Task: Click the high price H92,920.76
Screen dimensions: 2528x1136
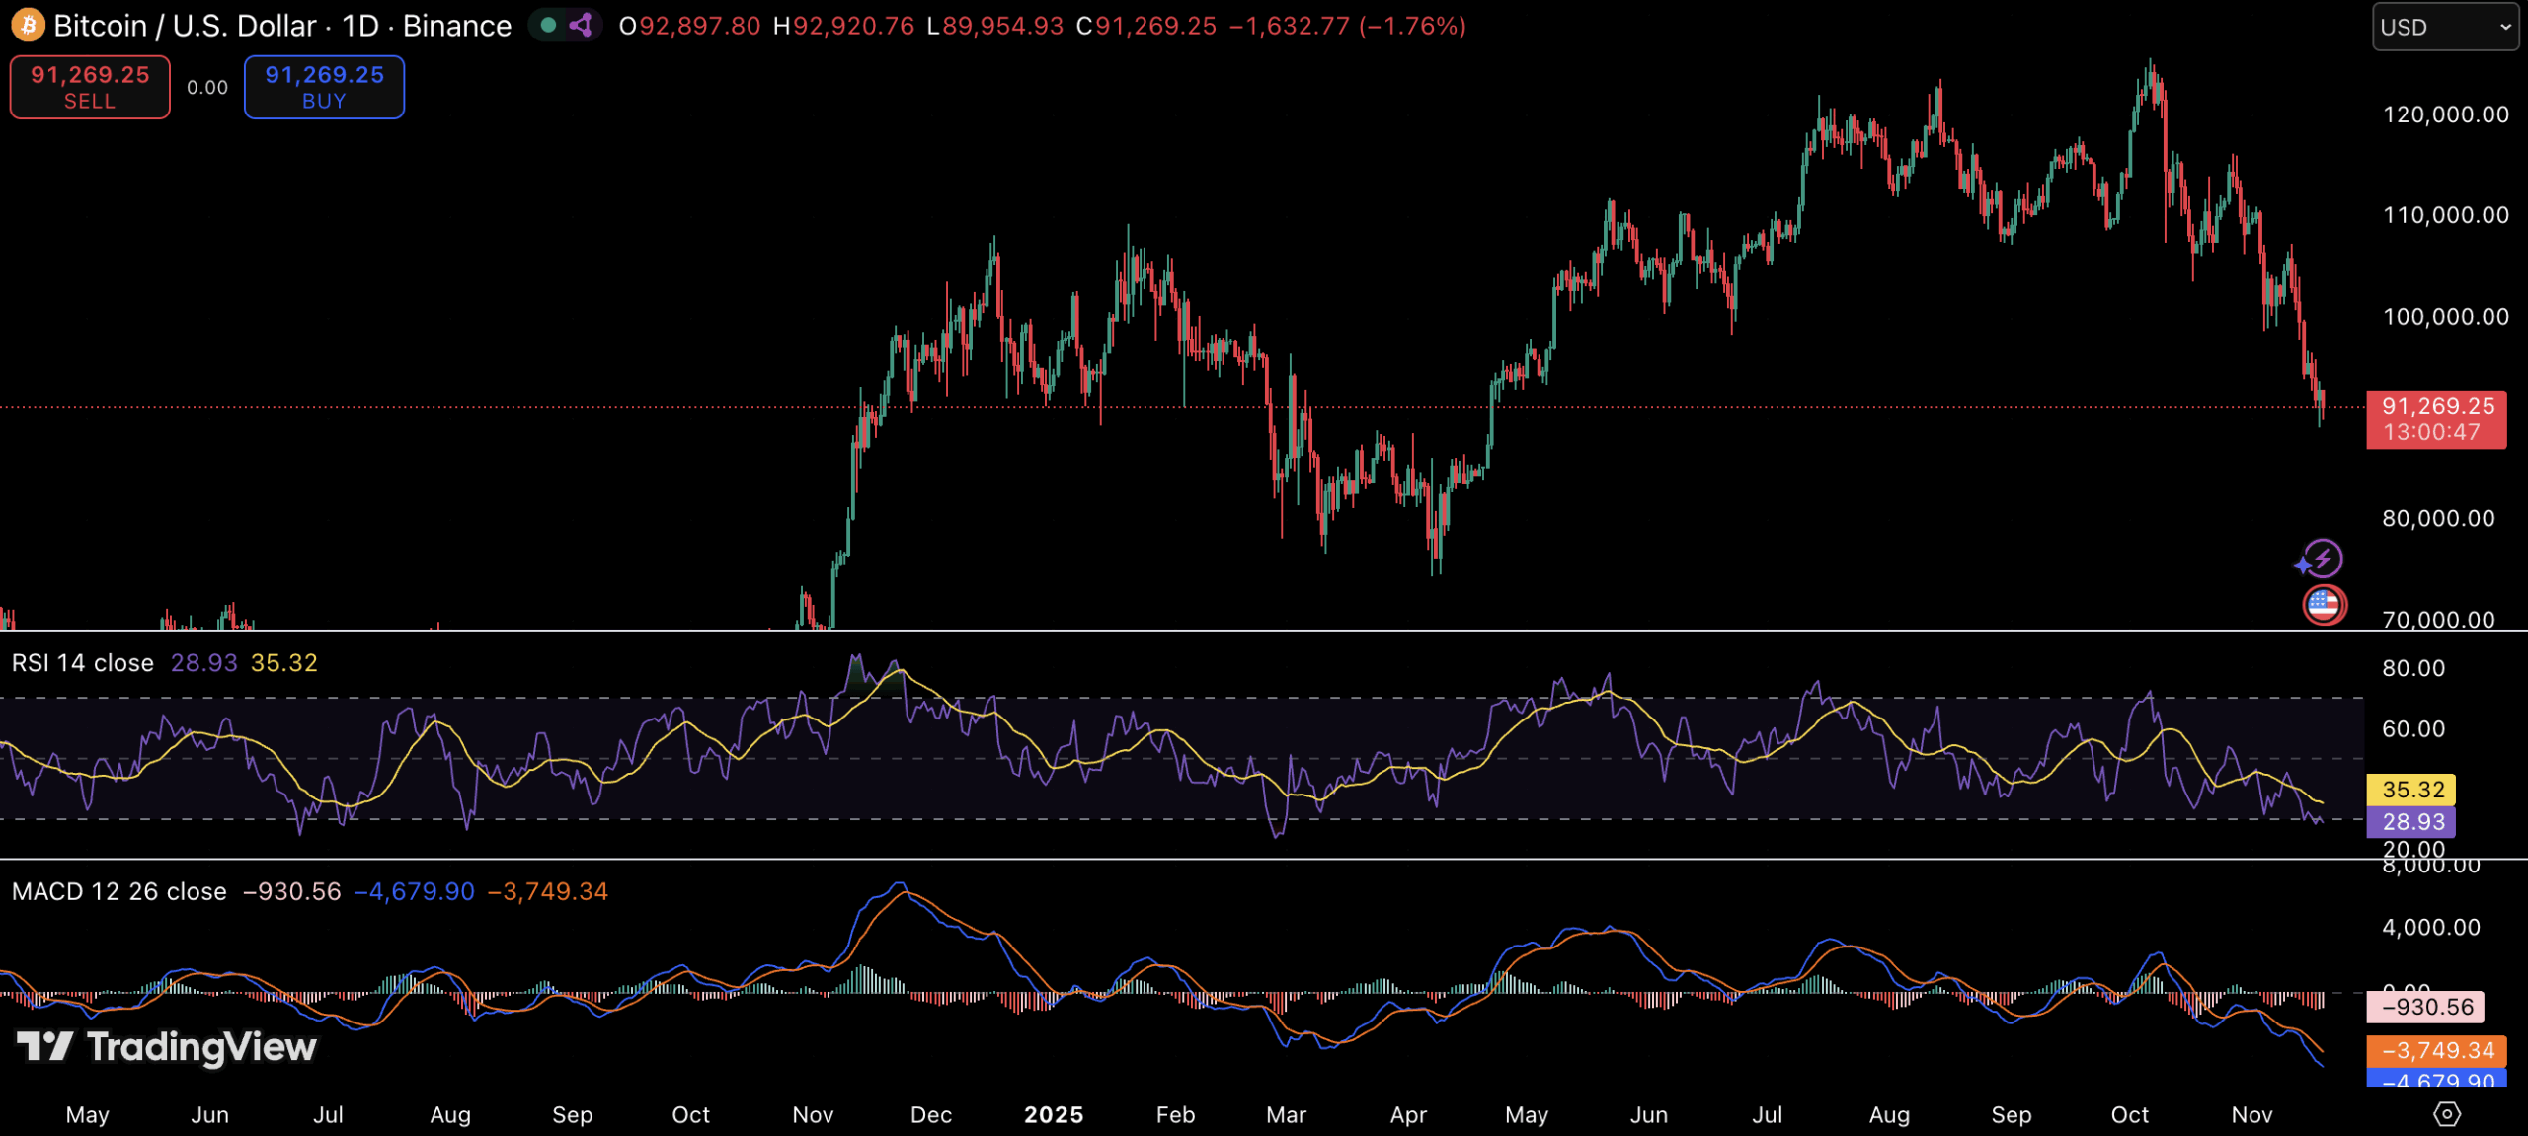Action: 843,26
